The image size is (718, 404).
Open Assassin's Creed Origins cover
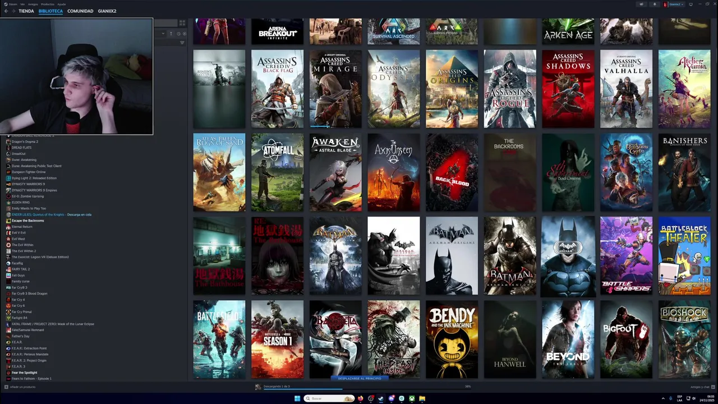[x=452, y=89]
